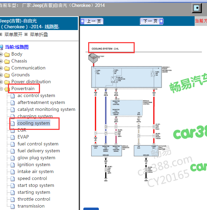
Task: Click document icon beside catalyst monitoring system
Action: point(13,110)
